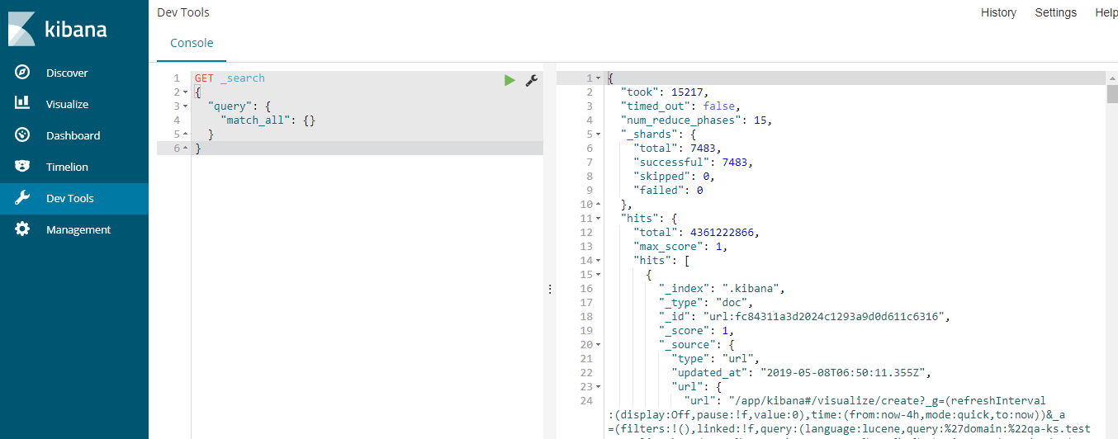The image size is (1118, 439).
Task: Fold the "_source" object in the response
Action: (599, 345)
